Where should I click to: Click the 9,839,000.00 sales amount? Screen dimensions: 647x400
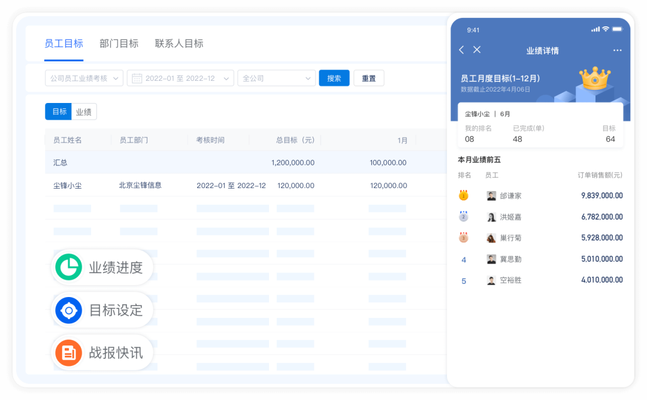coord(602,195)
